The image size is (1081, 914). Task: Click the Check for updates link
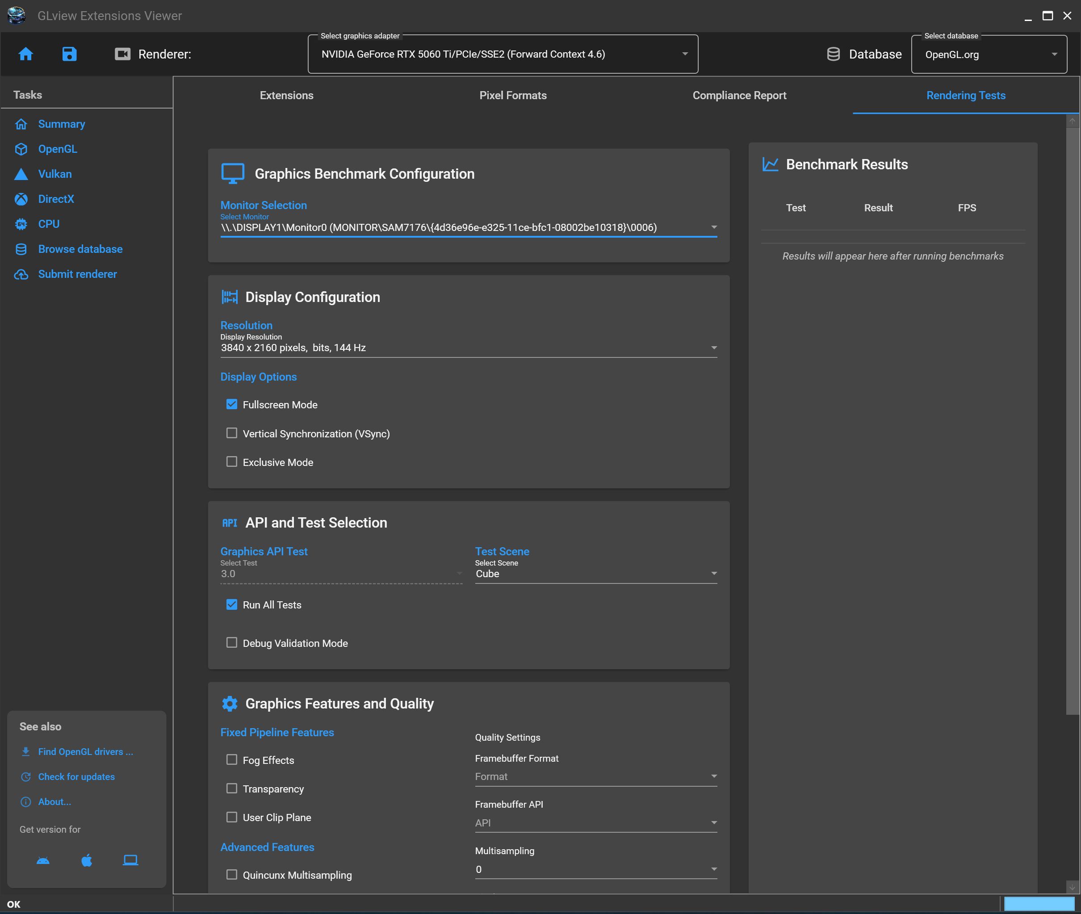coord(76,777)
